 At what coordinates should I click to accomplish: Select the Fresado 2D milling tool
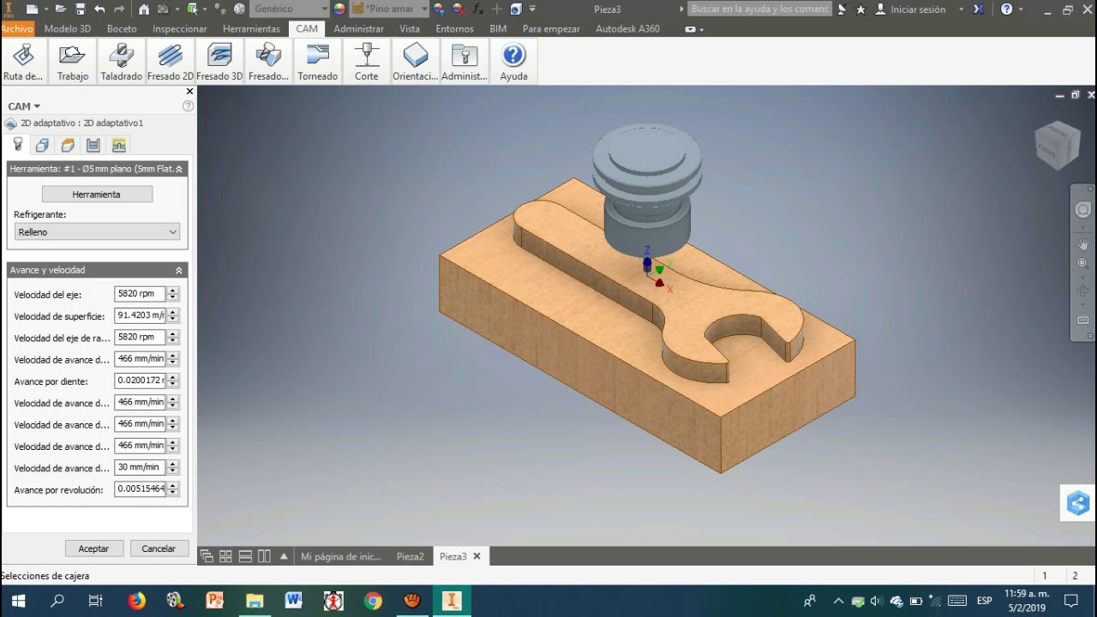point(170,62)
